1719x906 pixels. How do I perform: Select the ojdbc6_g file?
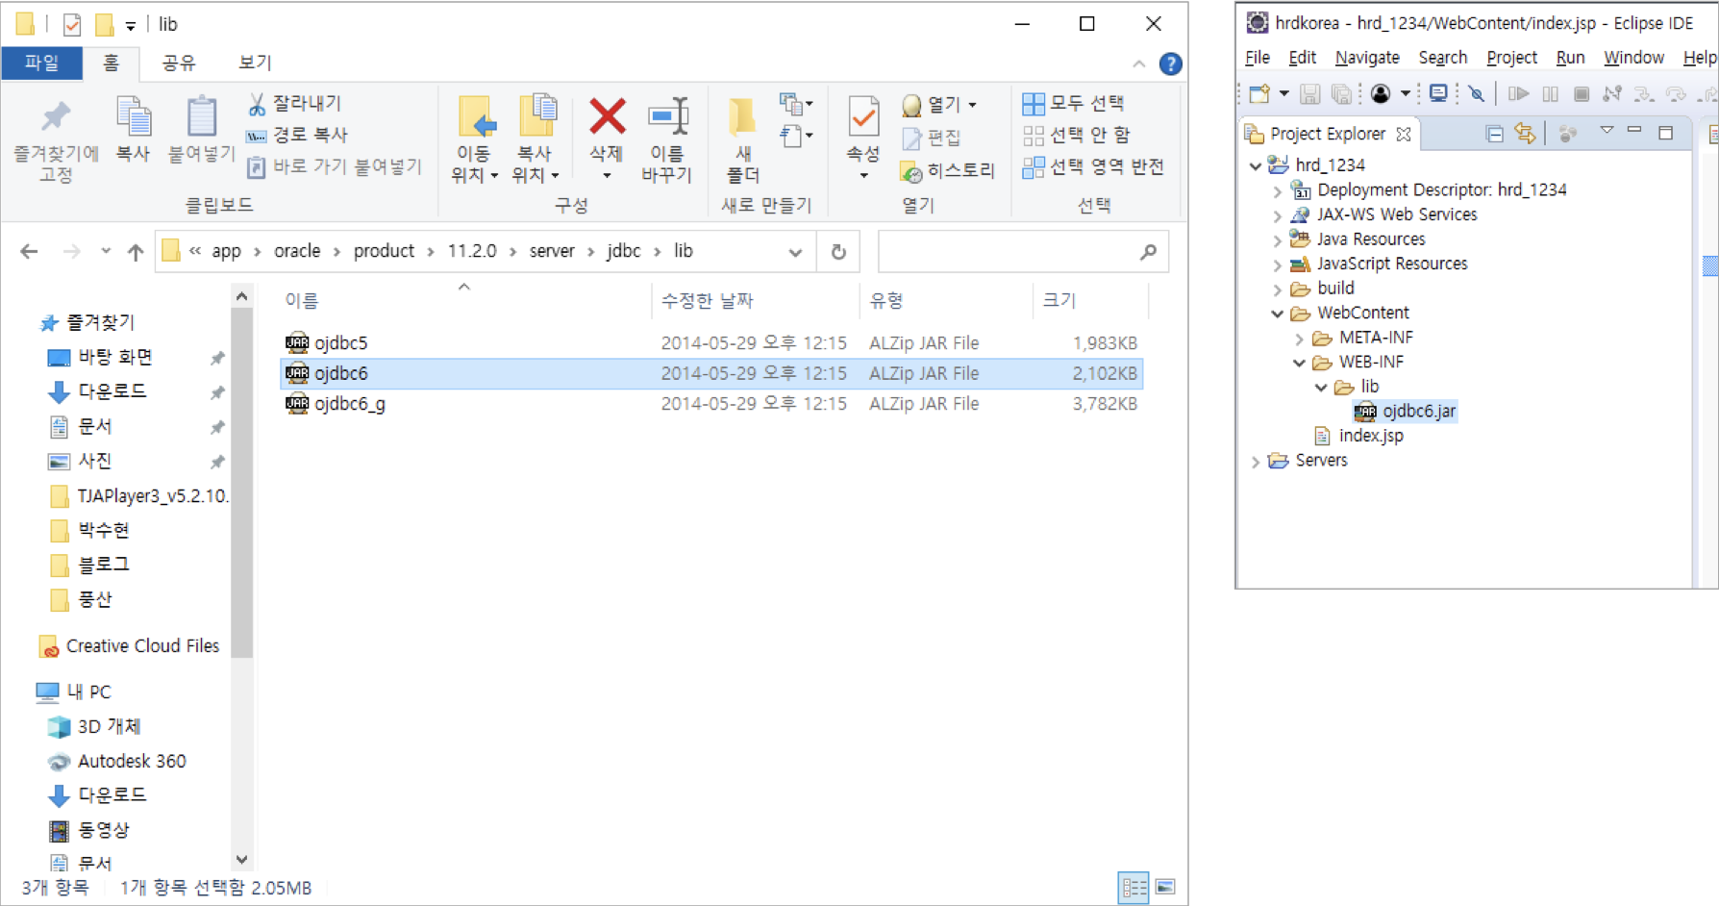tap(711, 404)
